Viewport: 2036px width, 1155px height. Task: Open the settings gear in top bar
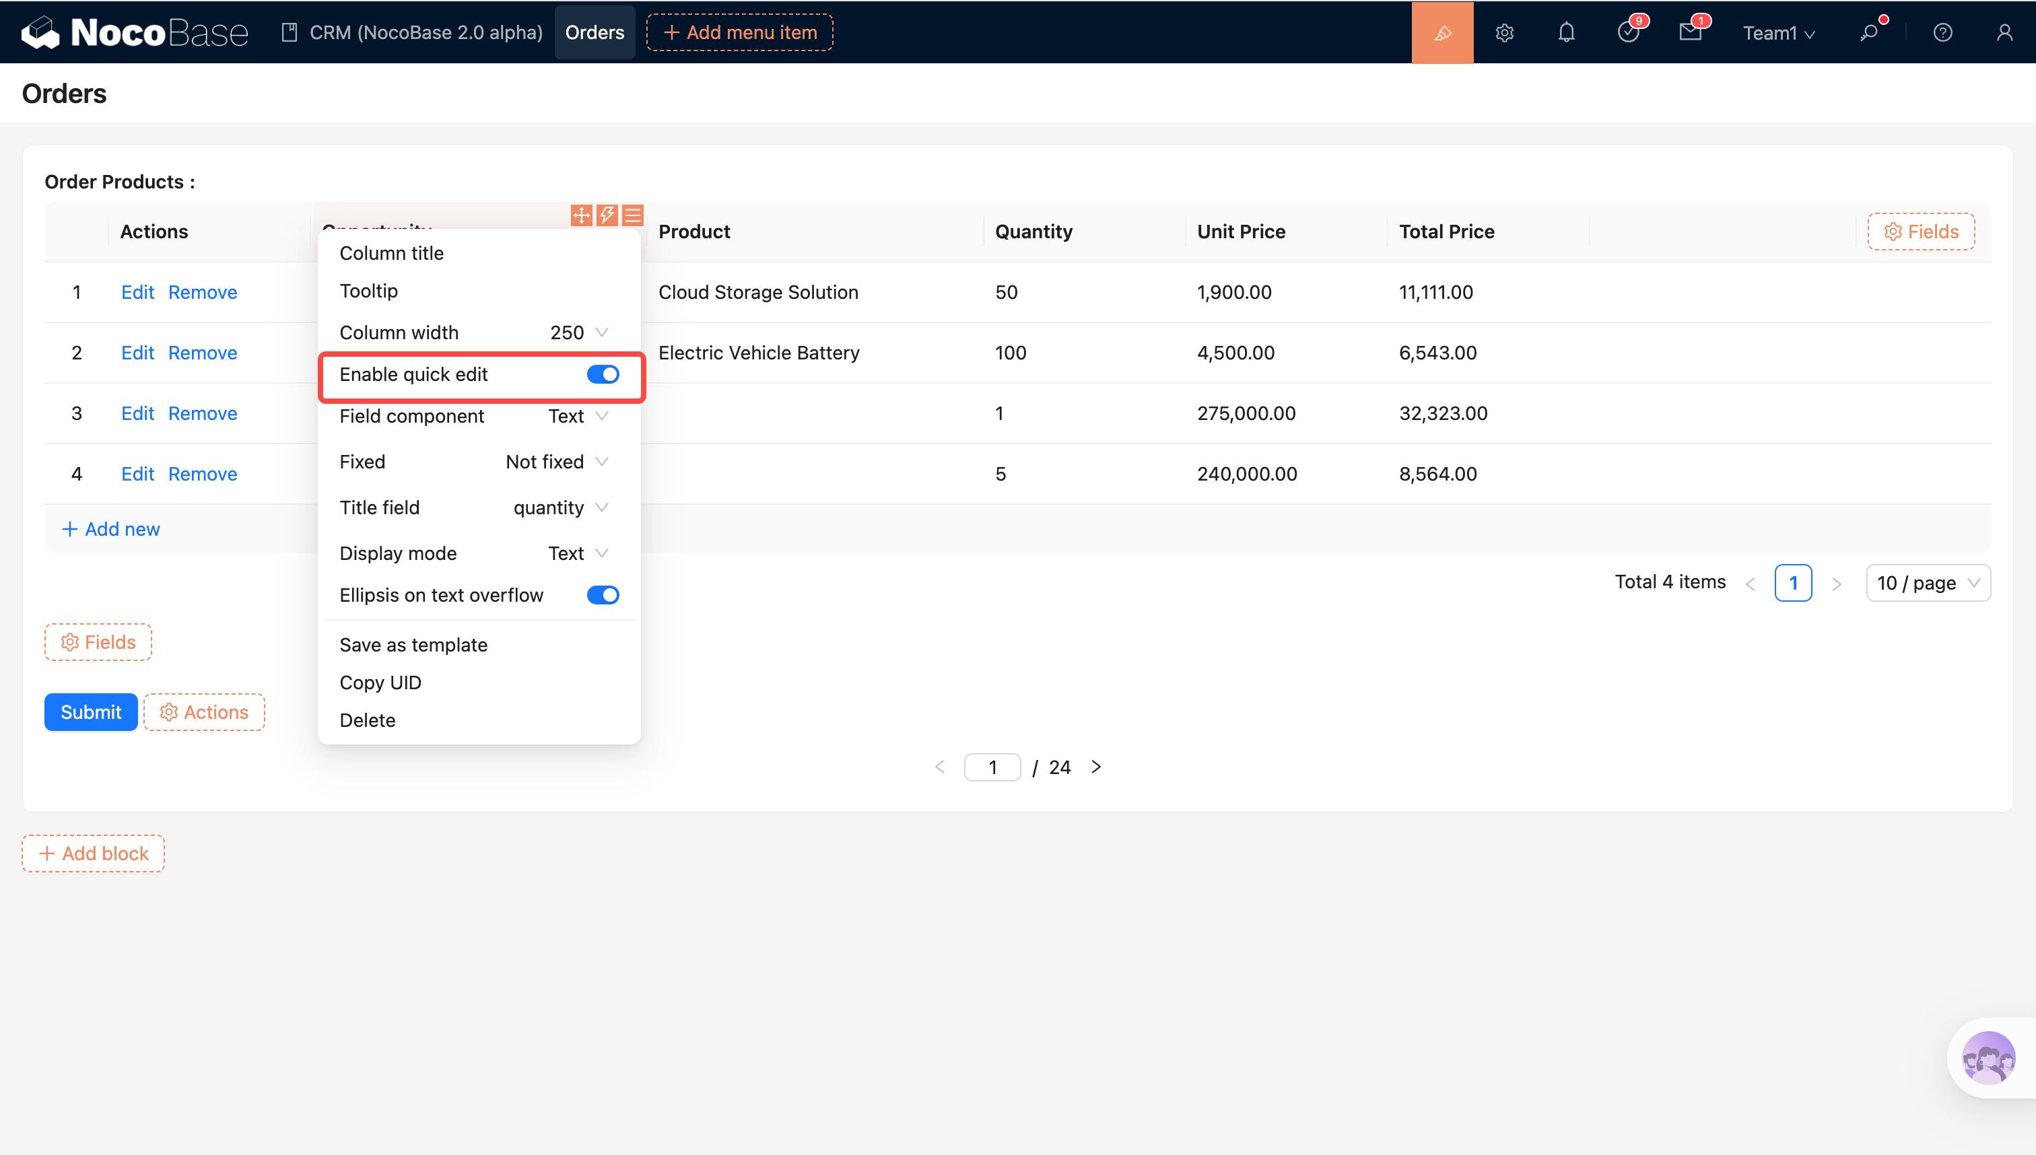pyautogui.click(x=1504, y=32)
